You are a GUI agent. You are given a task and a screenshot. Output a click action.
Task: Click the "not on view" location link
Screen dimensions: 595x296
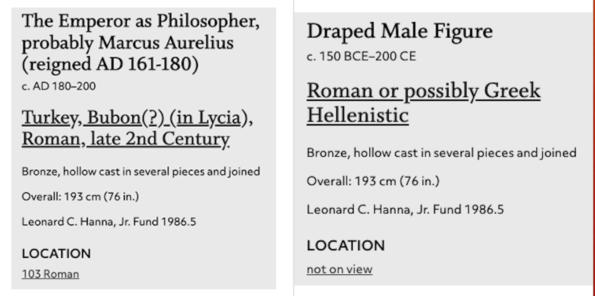[x=339, y=269]
